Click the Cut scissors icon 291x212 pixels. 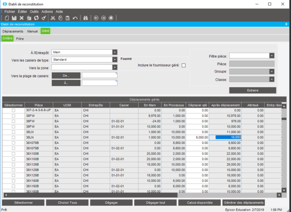click(x=53, y=18)
